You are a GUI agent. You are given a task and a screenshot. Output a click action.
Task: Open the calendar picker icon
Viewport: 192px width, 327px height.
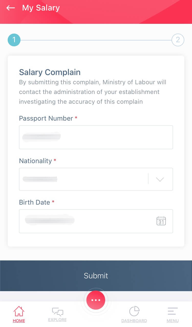point(161,221)
